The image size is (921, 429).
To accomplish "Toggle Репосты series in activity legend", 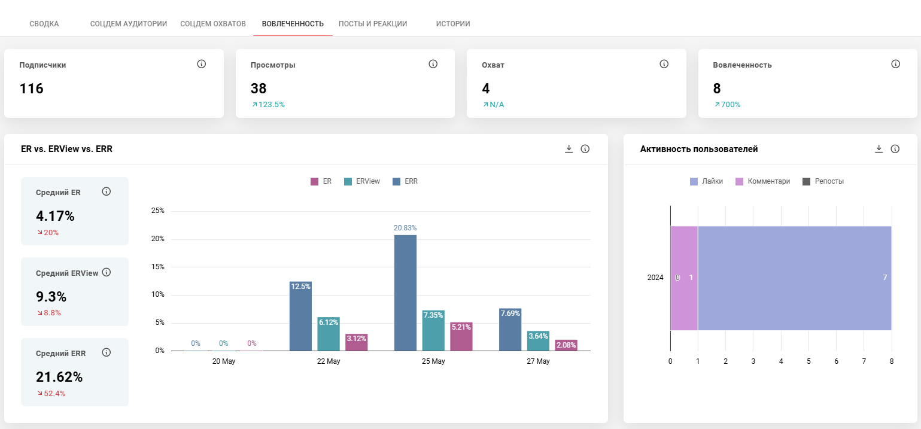I will [823, 181].
